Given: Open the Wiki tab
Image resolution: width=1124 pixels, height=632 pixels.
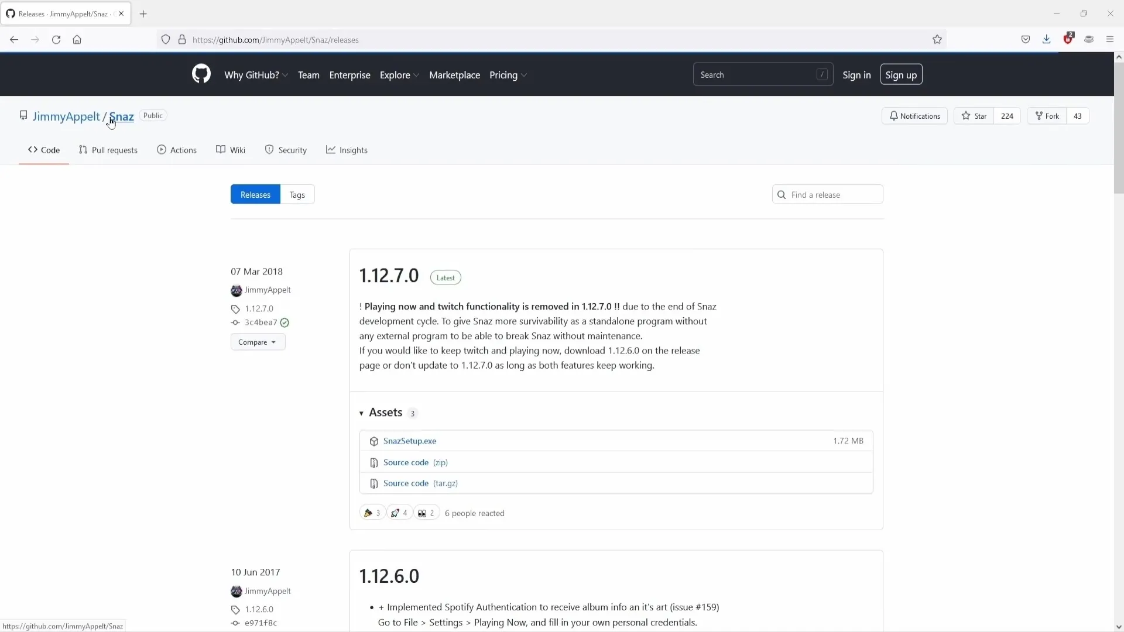Looking at the screenshot, I should coord(231,150).
